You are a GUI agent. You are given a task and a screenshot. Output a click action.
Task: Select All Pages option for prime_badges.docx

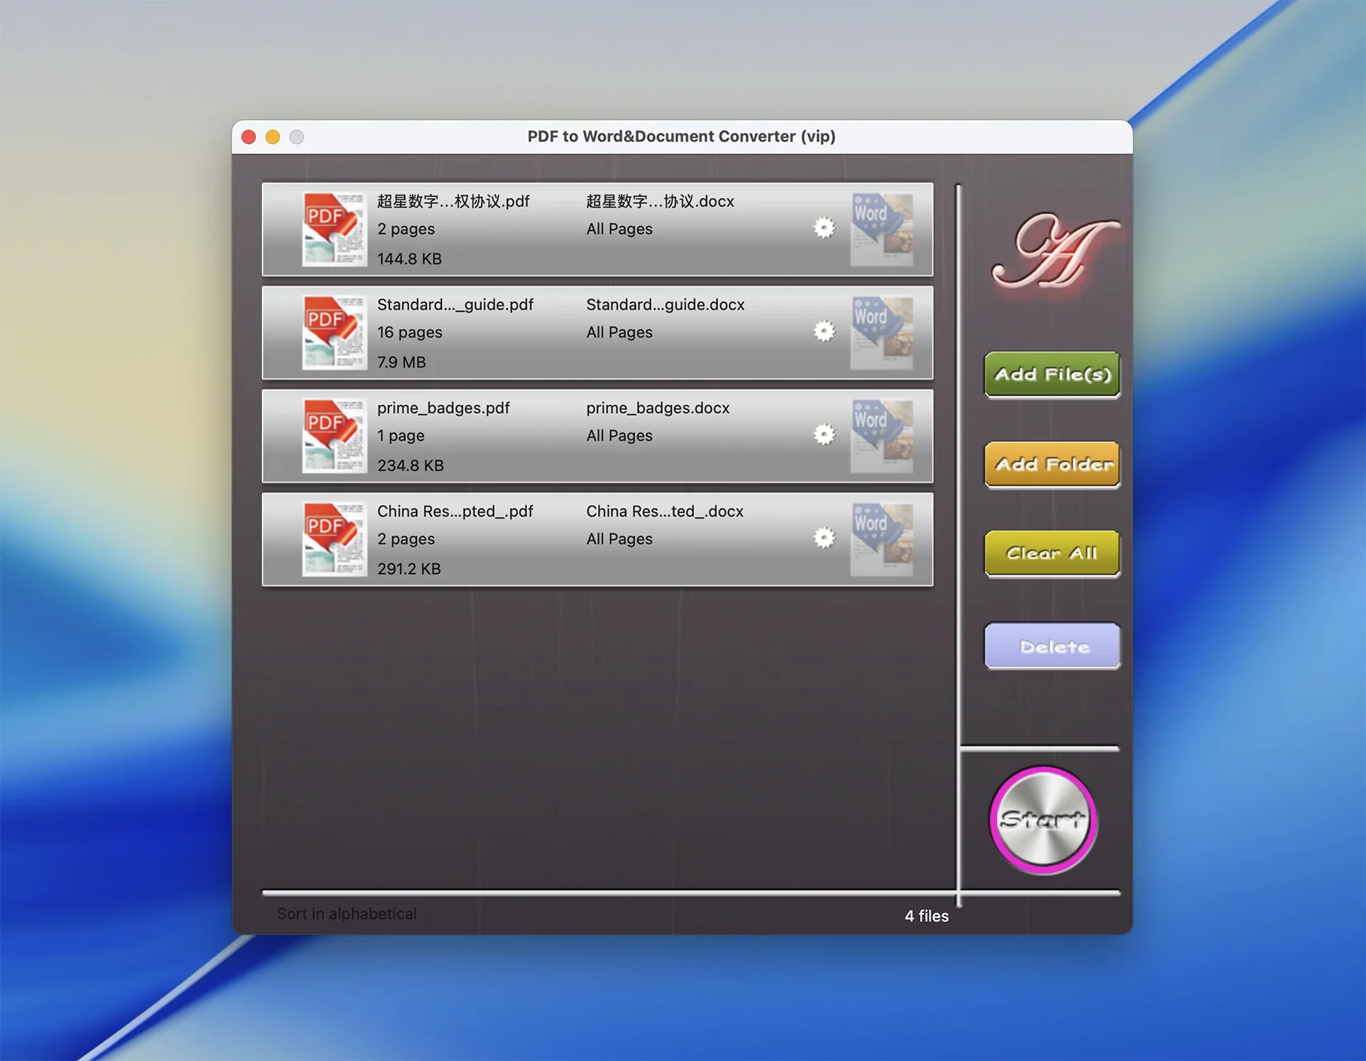click(619, 436)
